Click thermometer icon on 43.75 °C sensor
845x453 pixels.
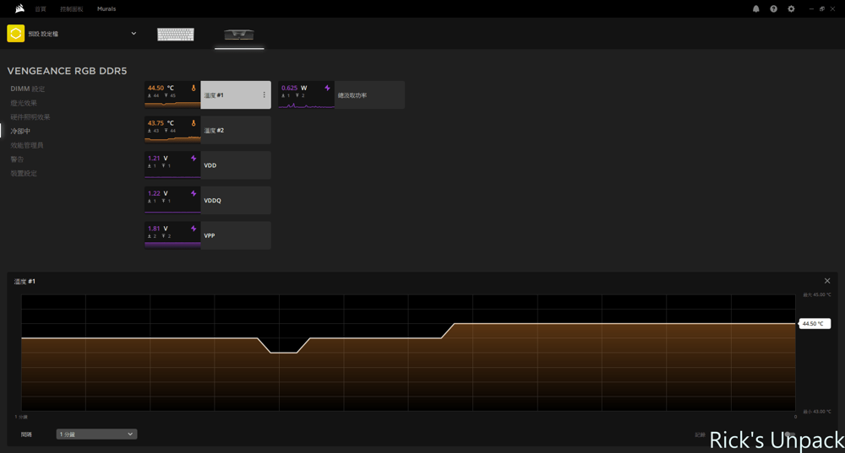point(194,123)
